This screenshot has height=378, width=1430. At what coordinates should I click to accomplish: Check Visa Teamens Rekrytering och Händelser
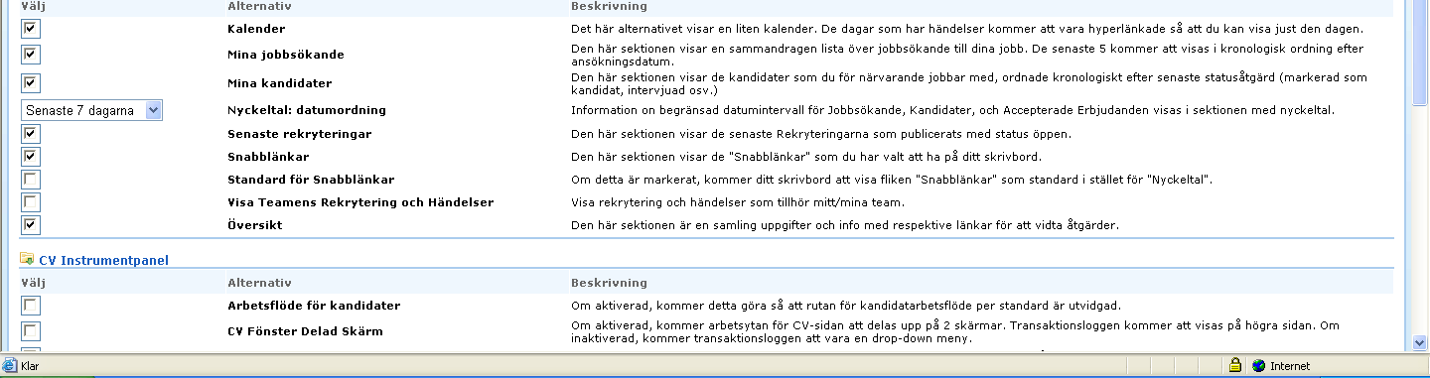[31, 202]
